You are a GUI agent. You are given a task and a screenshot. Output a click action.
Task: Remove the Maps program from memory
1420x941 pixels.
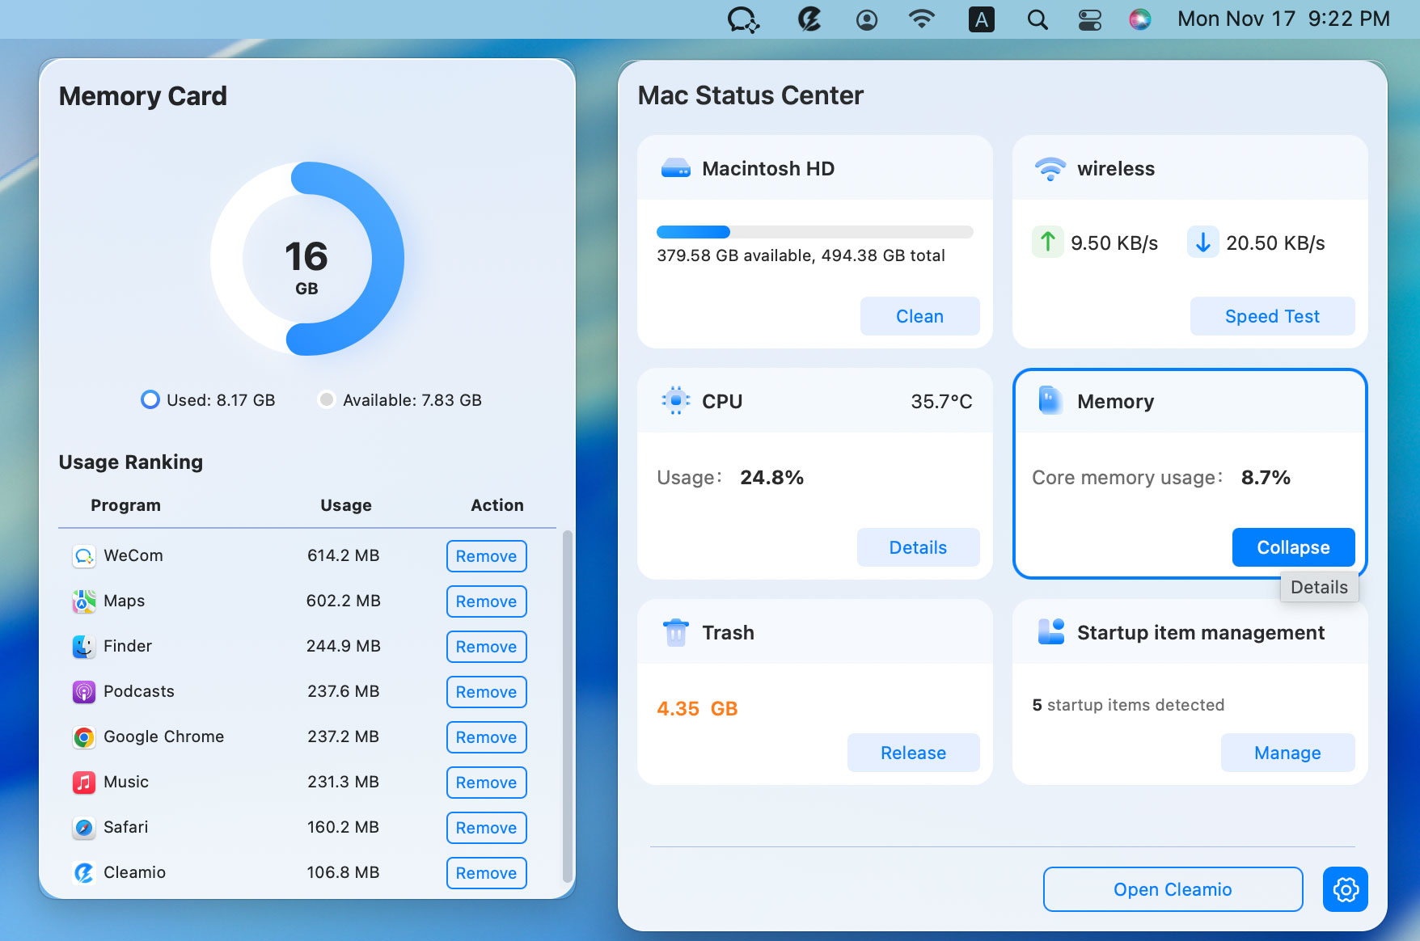(485, 601)
